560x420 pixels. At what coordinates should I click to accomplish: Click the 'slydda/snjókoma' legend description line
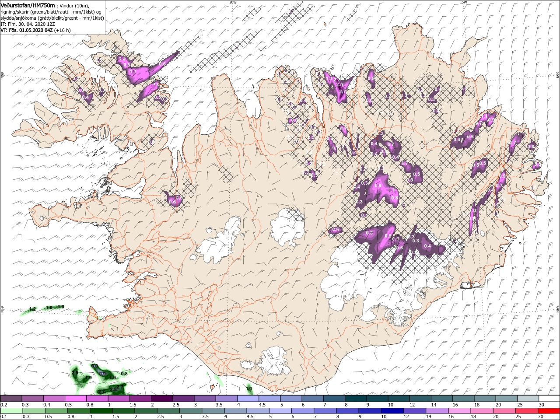pos(52,18)
